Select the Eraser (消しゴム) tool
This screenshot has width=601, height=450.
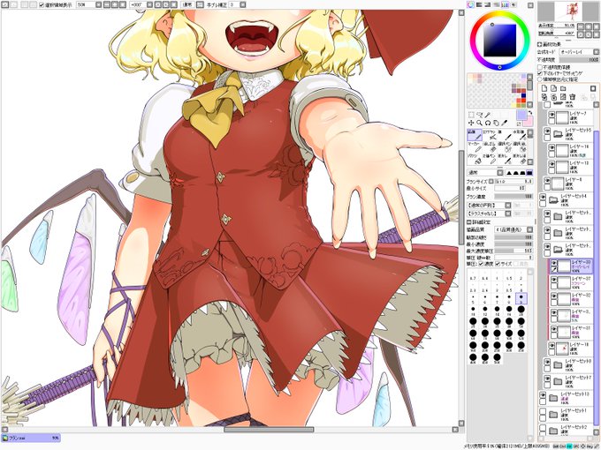tap(489, 147)
